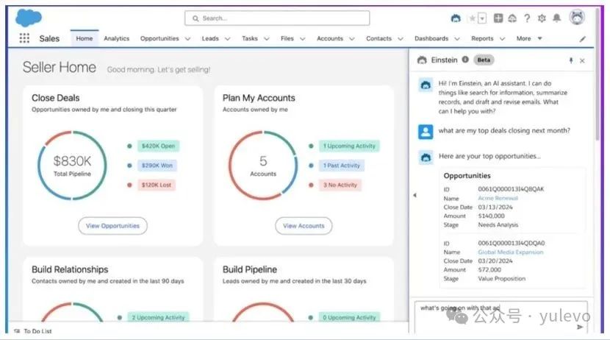Click the 5 Accounts donut chart
This screenshot has height=340, width=610.
[263, 166]
